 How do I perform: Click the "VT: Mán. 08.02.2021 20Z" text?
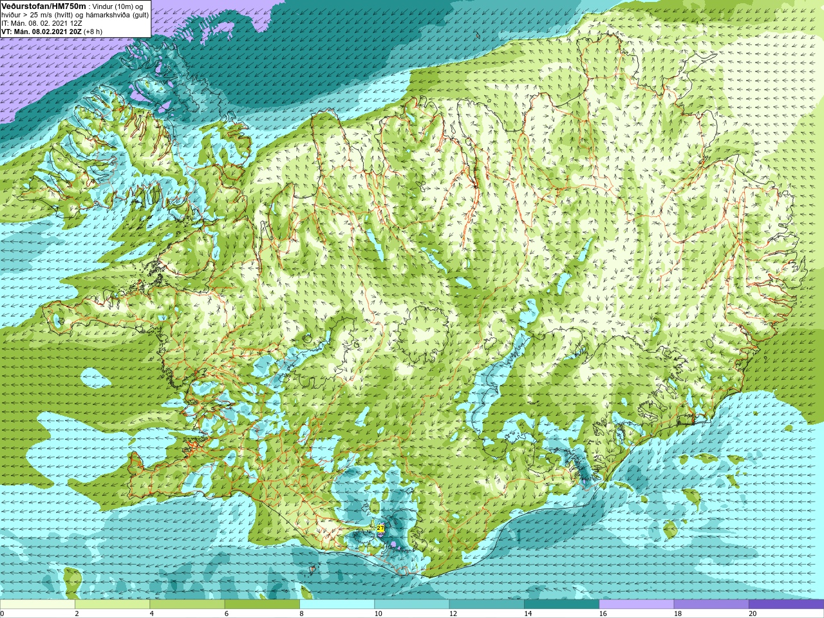tap(41, 32)
